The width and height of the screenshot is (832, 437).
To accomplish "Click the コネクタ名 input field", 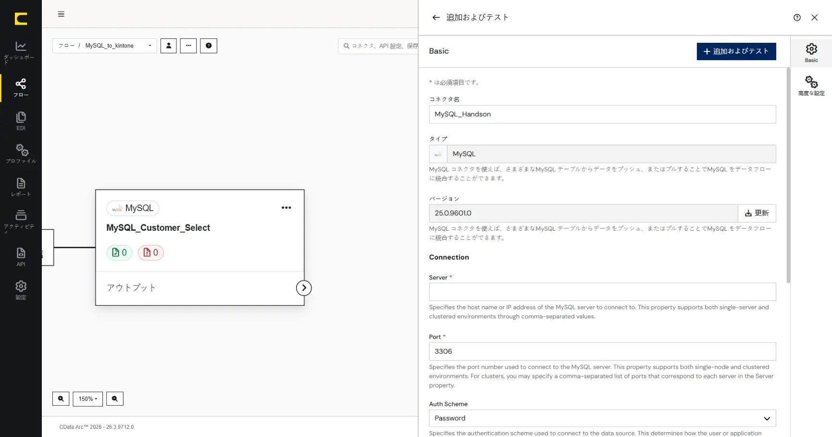I will point(602,114).
